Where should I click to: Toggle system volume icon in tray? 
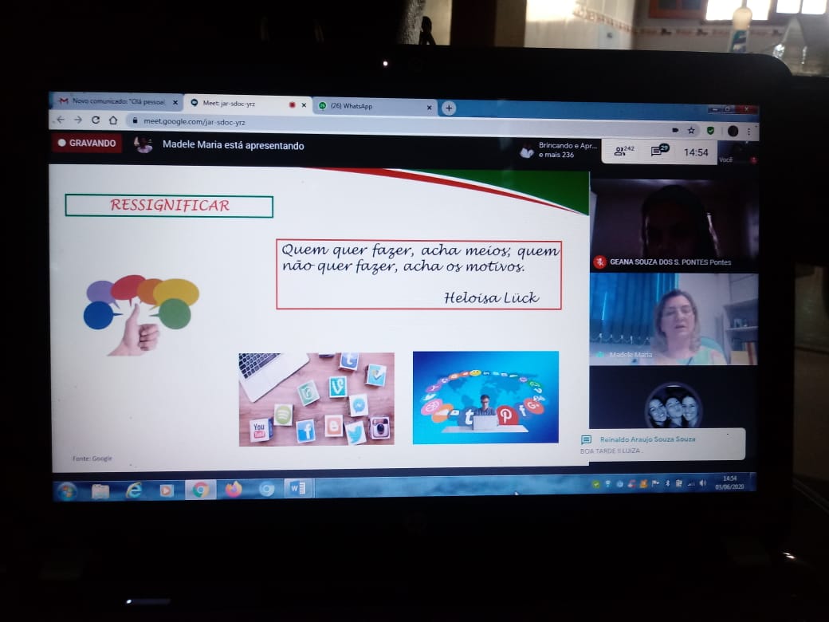[702, 483]
